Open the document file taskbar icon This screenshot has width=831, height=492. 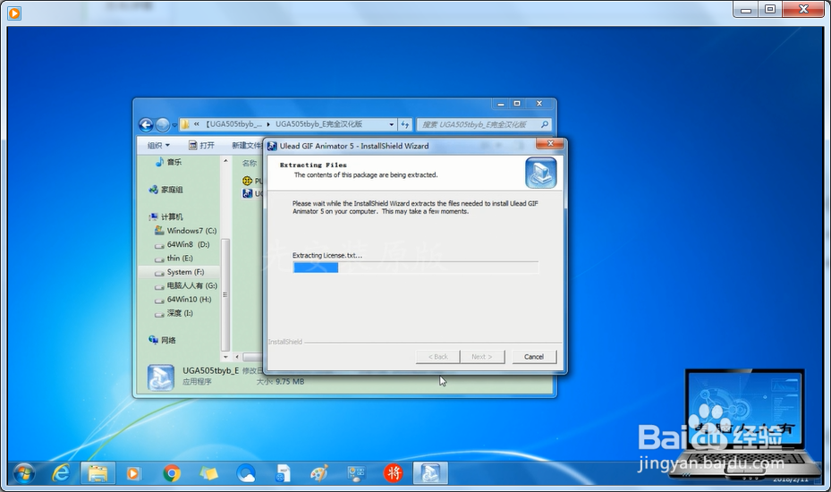283,473
